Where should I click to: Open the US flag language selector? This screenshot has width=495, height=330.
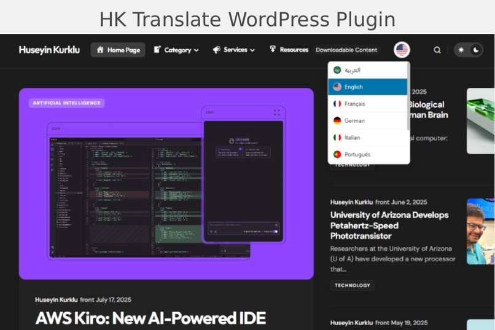[402, 50]
